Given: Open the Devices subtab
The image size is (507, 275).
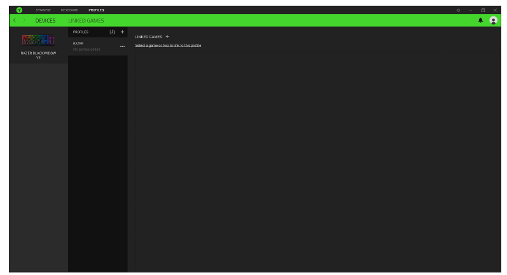Looking at the screenshot, I should click(45, 21).
